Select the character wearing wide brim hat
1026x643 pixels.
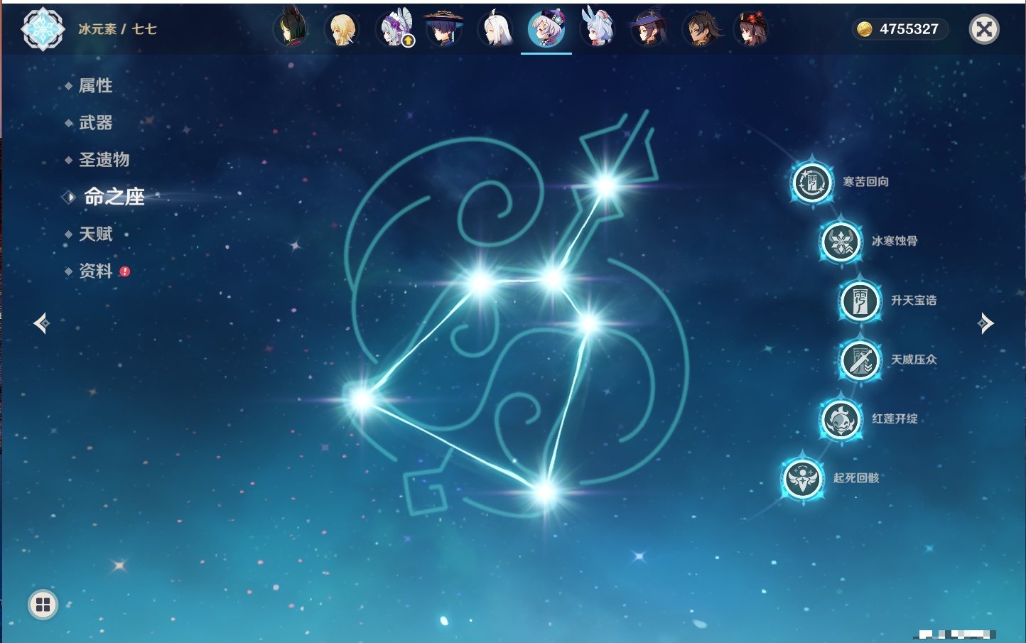coord(444,29)
